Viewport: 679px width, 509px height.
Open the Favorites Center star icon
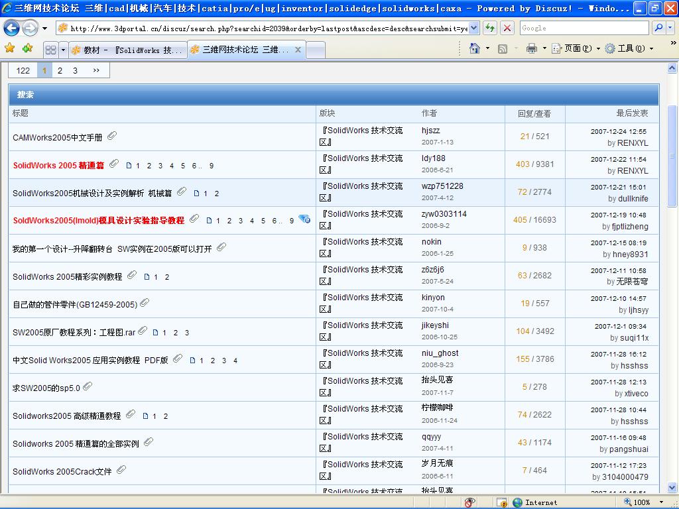click(x=9, y=48)
